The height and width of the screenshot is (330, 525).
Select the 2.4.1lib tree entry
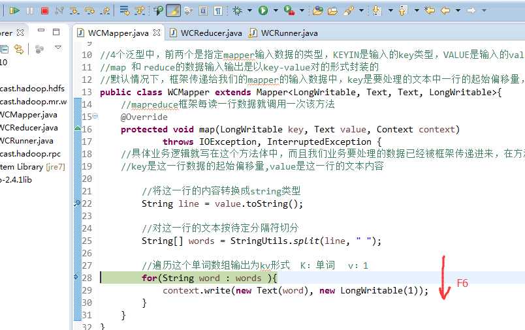click(16, 179)
